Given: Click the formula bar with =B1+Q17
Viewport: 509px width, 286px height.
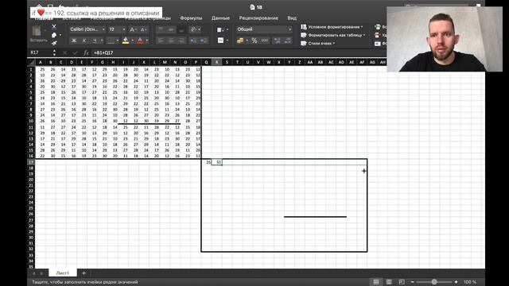Looking at the screenshot, I should (x=240, y=52).
